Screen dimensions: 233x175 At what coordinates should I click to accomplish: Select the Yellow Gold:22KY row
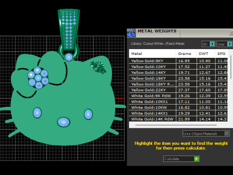(179, 90)
